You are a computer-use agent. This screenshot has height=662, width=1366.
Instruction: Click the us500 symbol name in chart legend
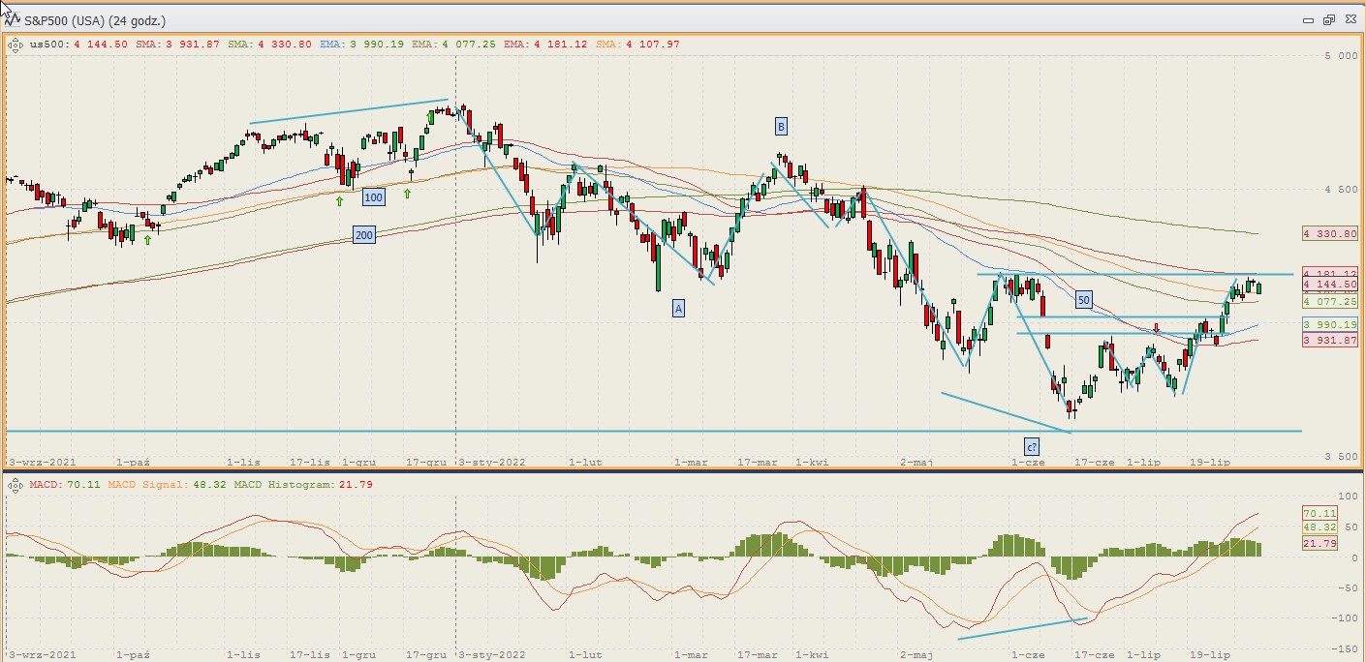(47, 44)
